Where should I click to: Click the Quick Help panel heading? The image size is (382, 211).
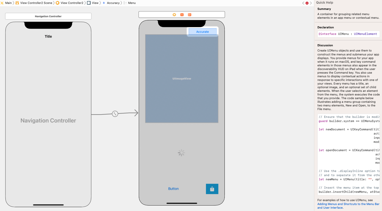point(325,3)
